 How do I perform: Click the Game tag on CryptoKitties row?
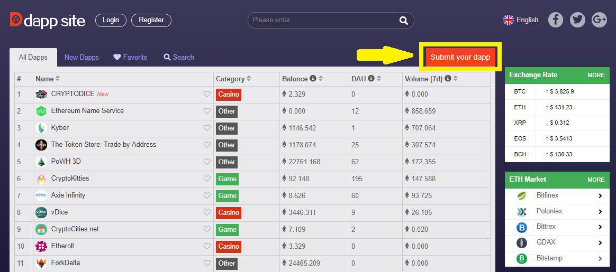click(x=227, y=179)
